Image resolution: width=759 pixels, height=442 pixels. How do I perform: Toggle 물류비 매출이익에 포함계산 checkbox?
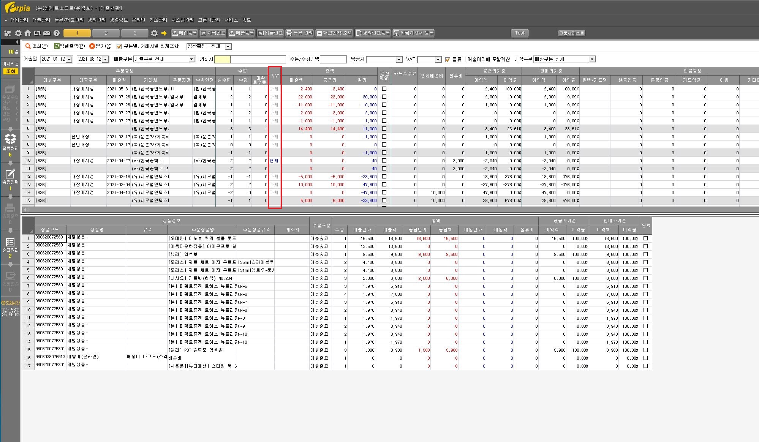click(x=447, y=59)
